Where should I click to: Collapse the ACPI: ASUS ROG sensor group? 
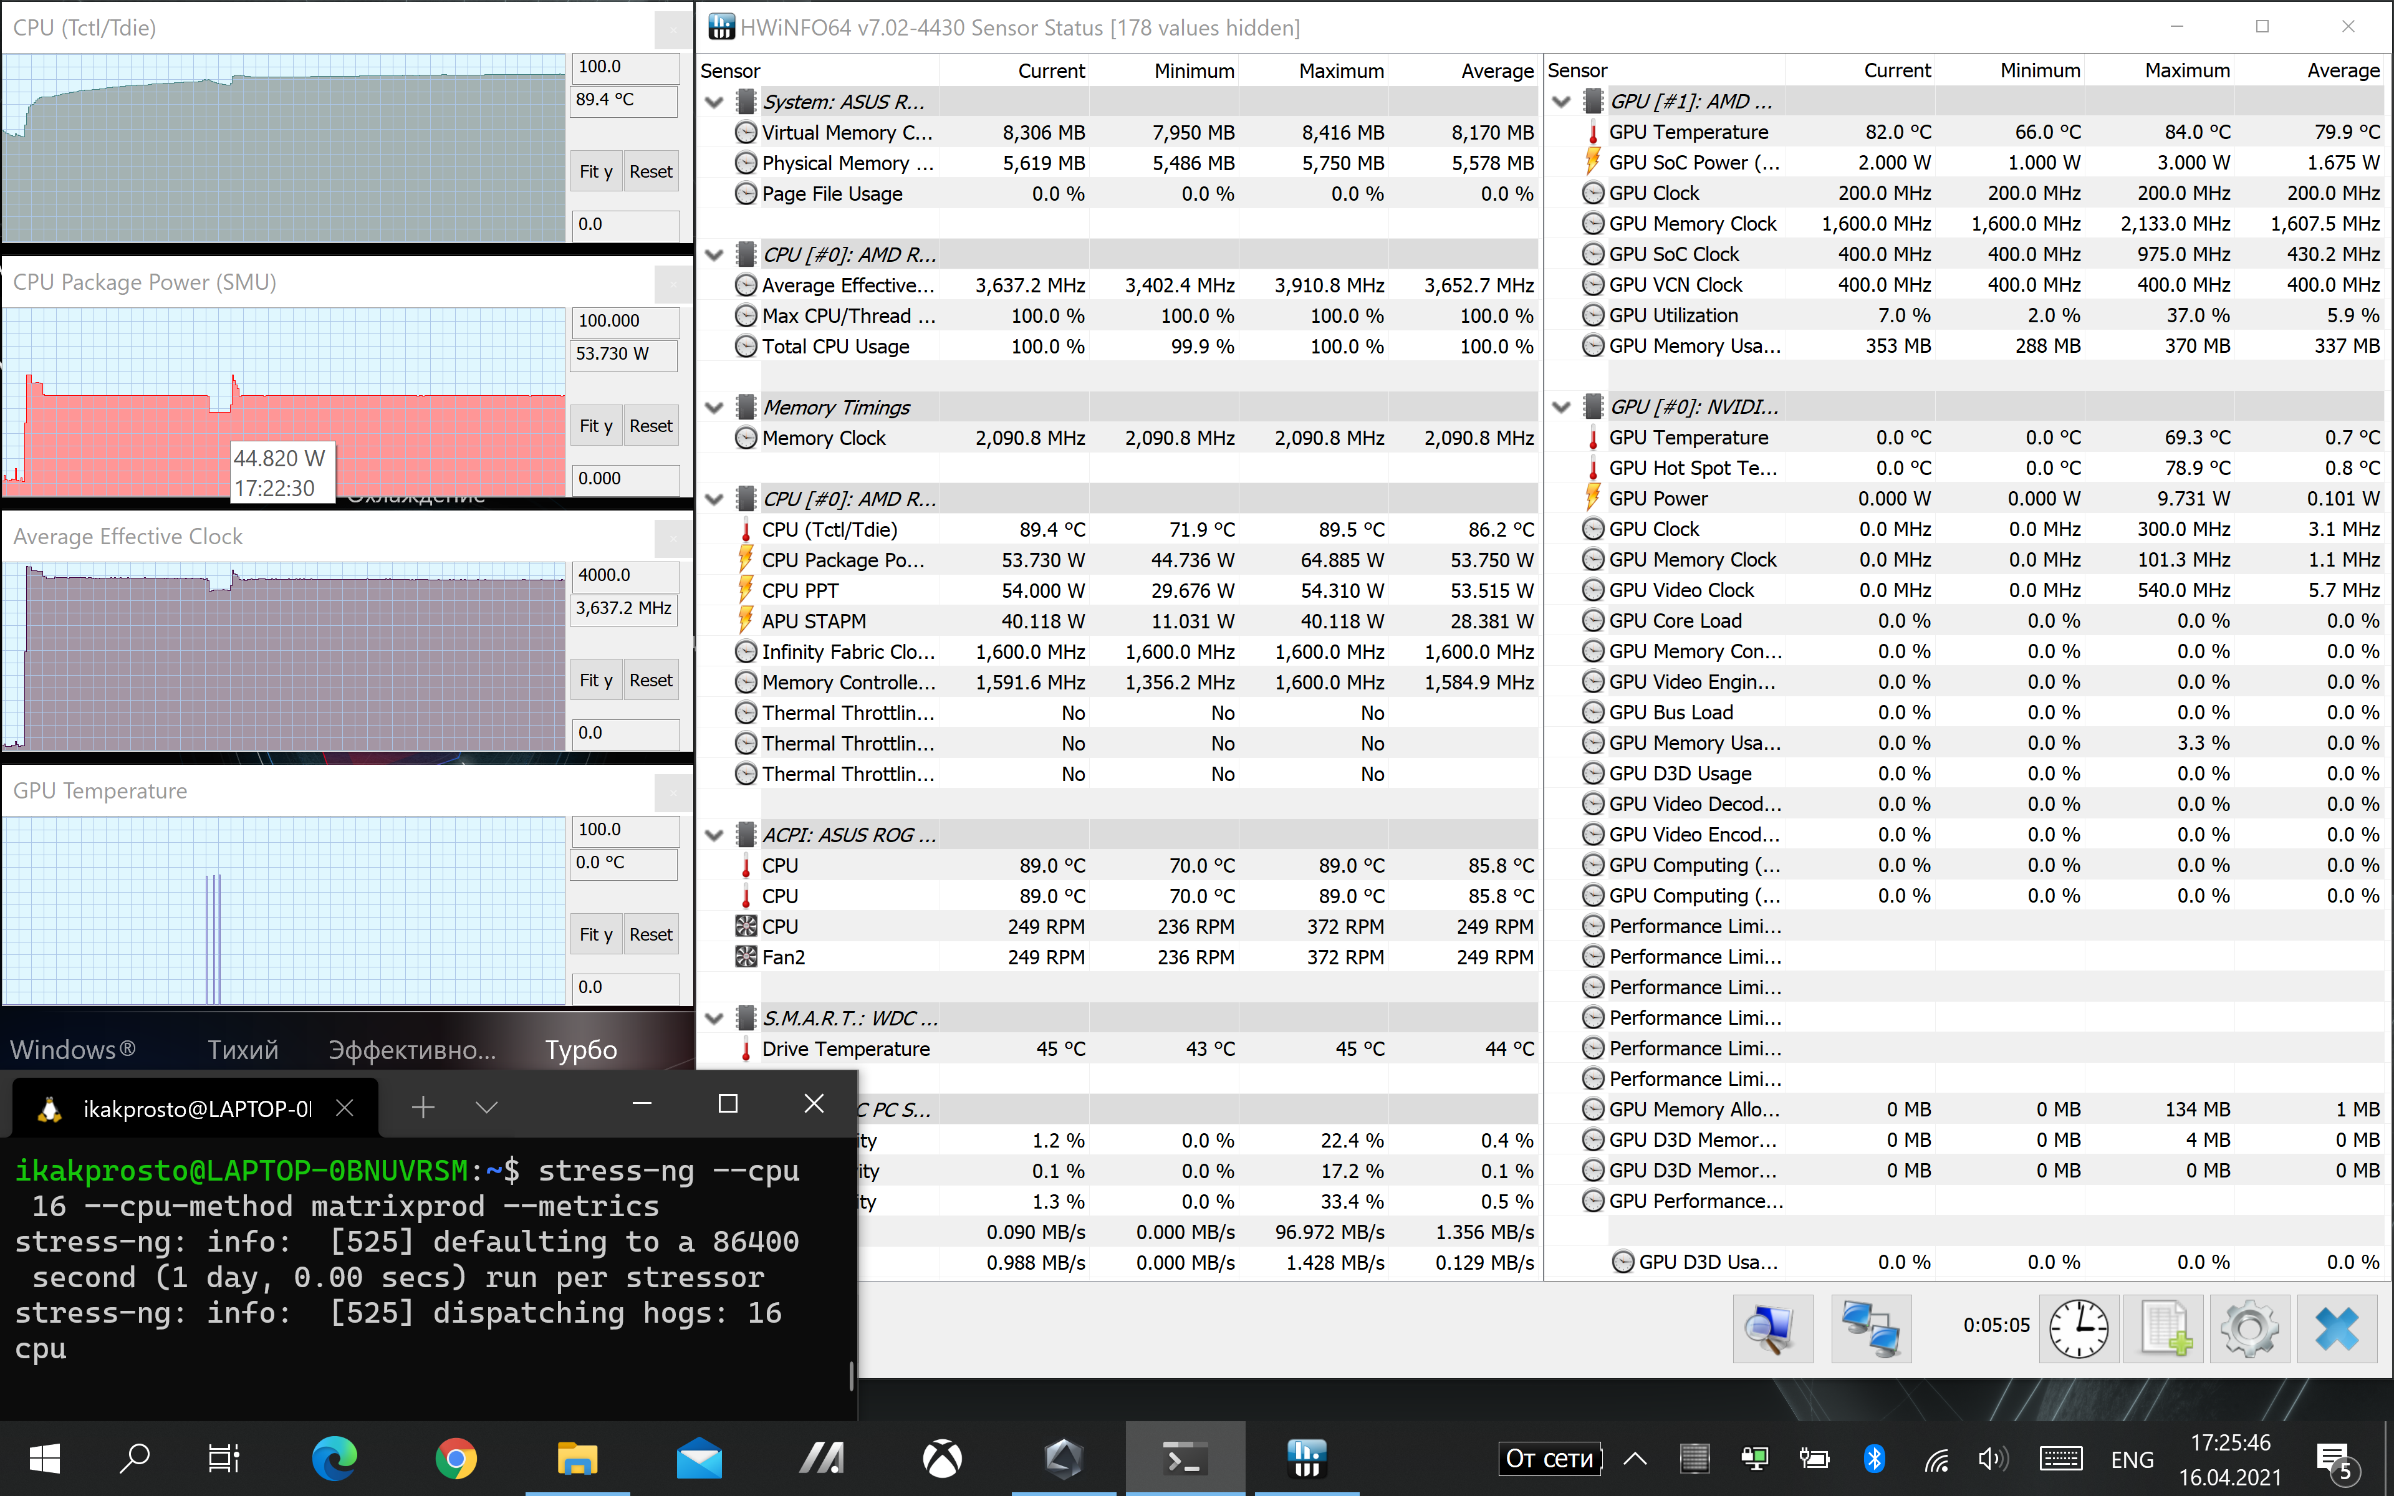click(713, 835)
